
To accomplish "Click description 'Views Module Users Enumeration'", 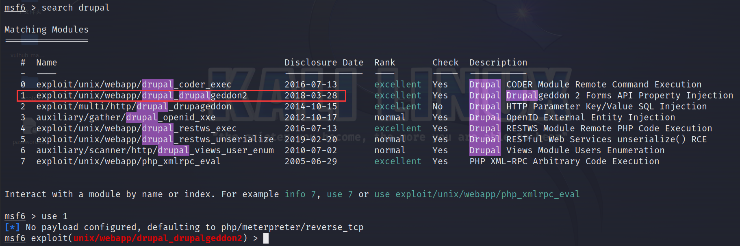I will tap(586, 150).
